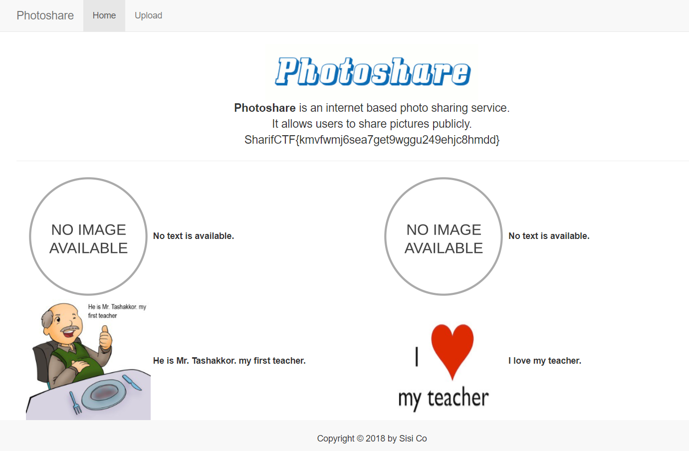Go to the Upload page
This screenshot has height=451, width=689.
(148, 15)
